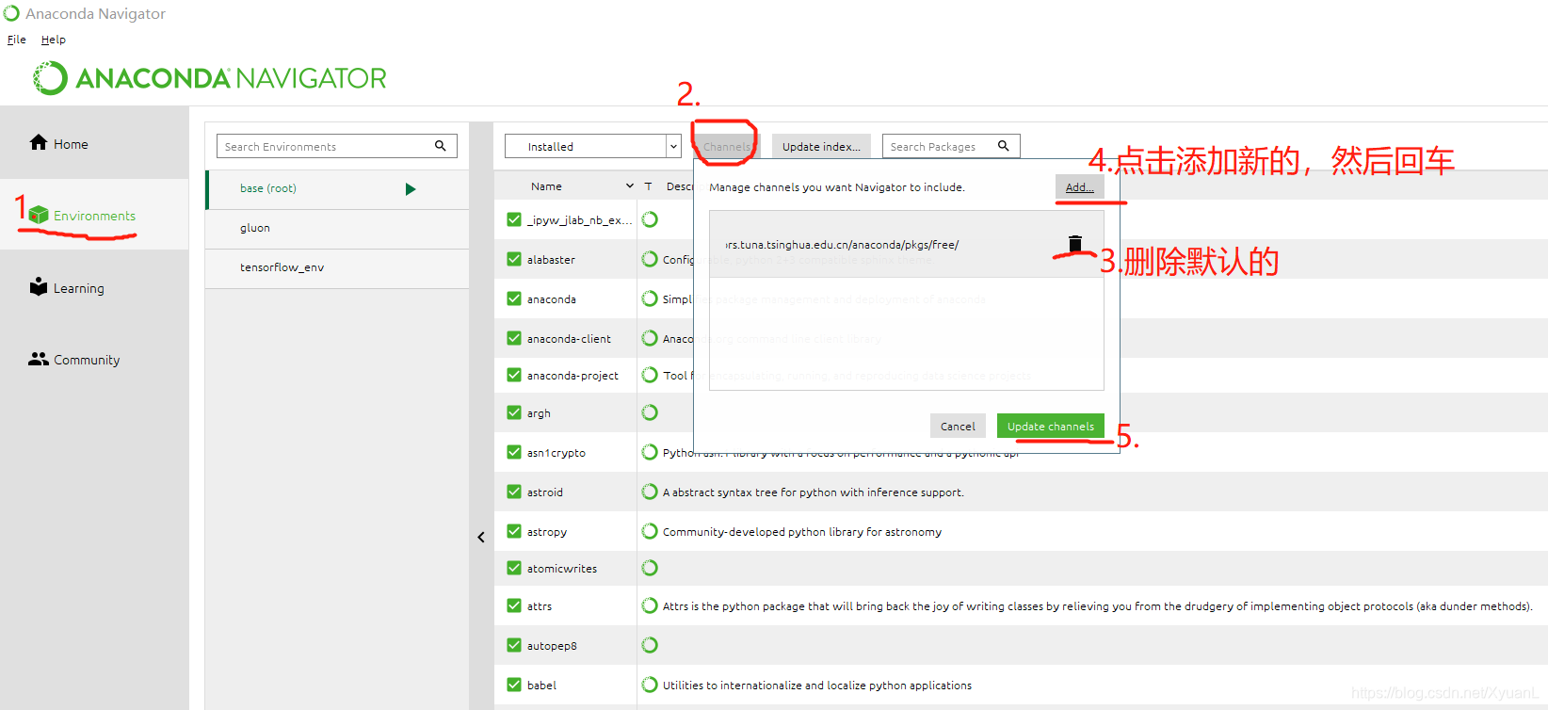
Task: Click the status circle for attrs
Action: [x=650, y=605]
